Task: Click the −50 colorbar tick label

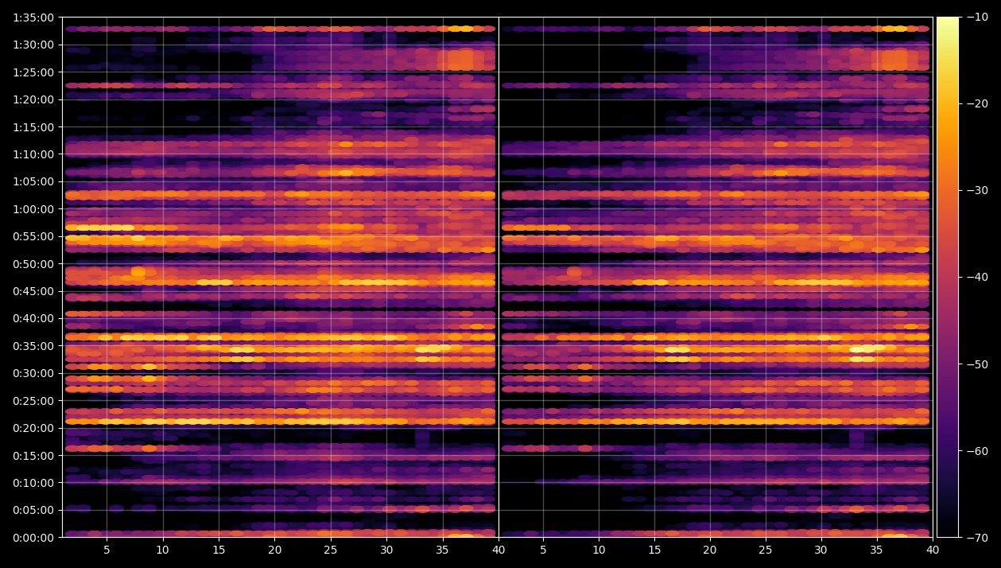Action: click(x=978, y=364)
